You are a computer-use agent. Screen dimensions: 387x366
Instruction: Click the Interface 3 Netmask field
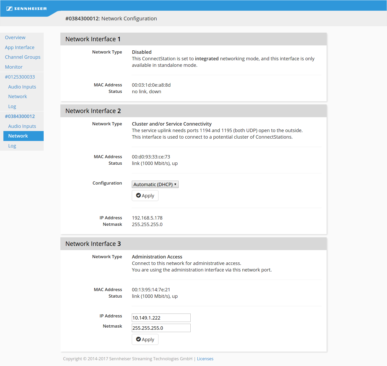[161, 328]
